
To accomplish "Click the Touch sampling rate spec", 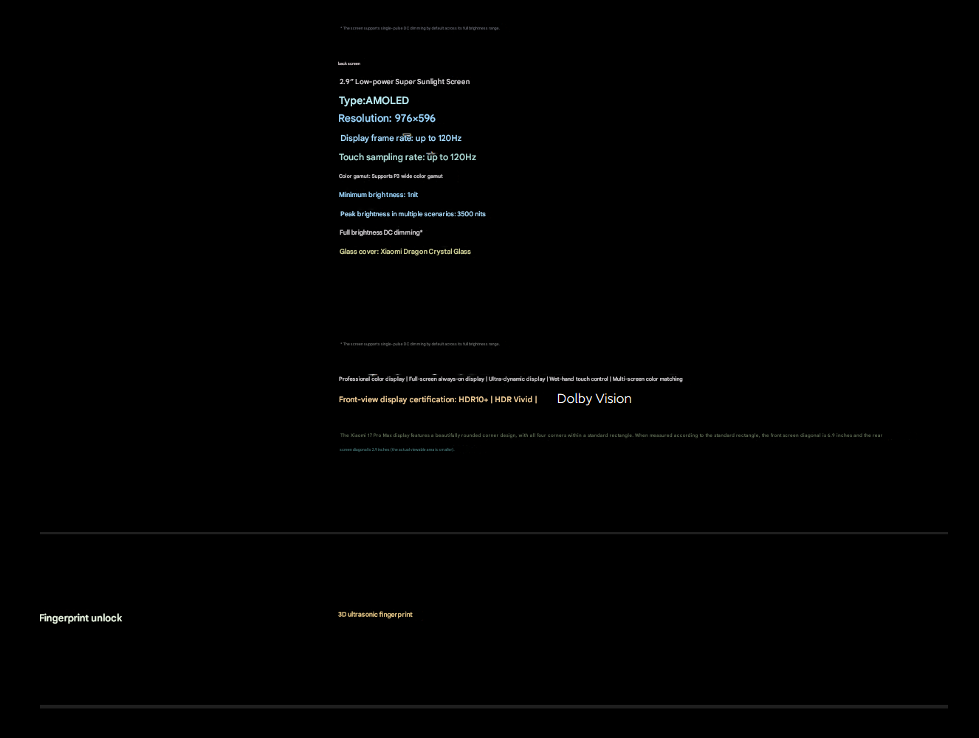I will pos(408,157).
